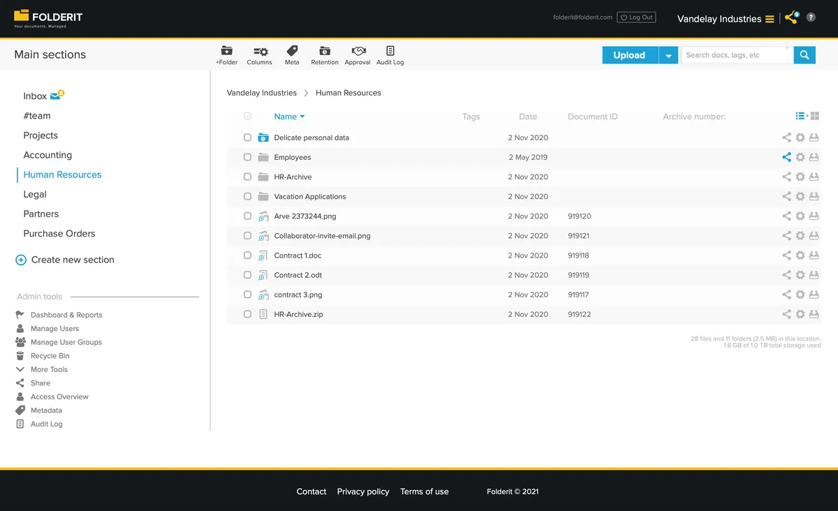Open the Legal section
838x511 pixels.
pos(35,194)
